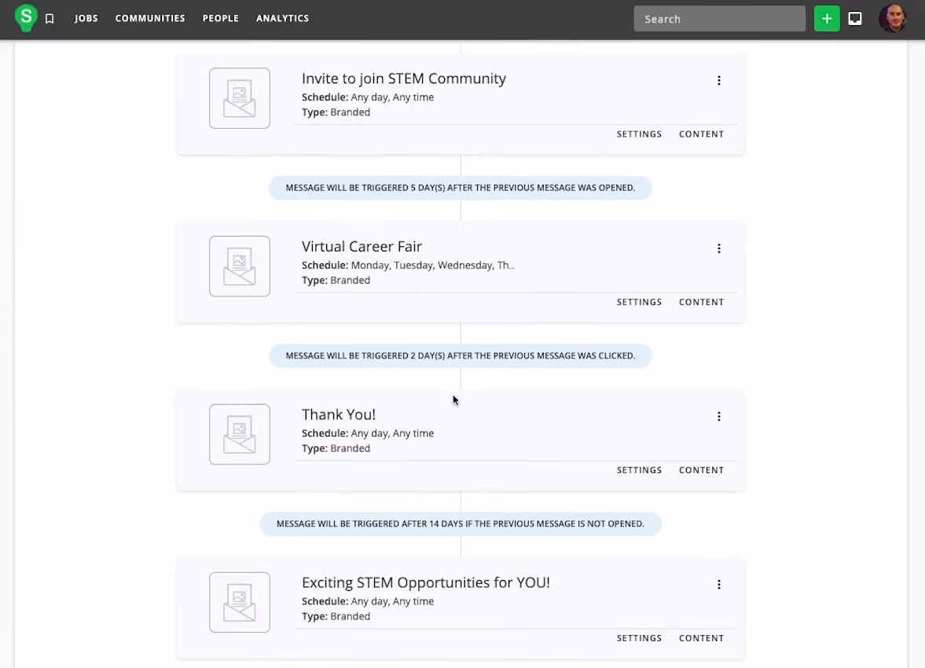Open the Communities menu
This screenshot has width=925, height=668.
pyautogui.click(x=150, y=18)
